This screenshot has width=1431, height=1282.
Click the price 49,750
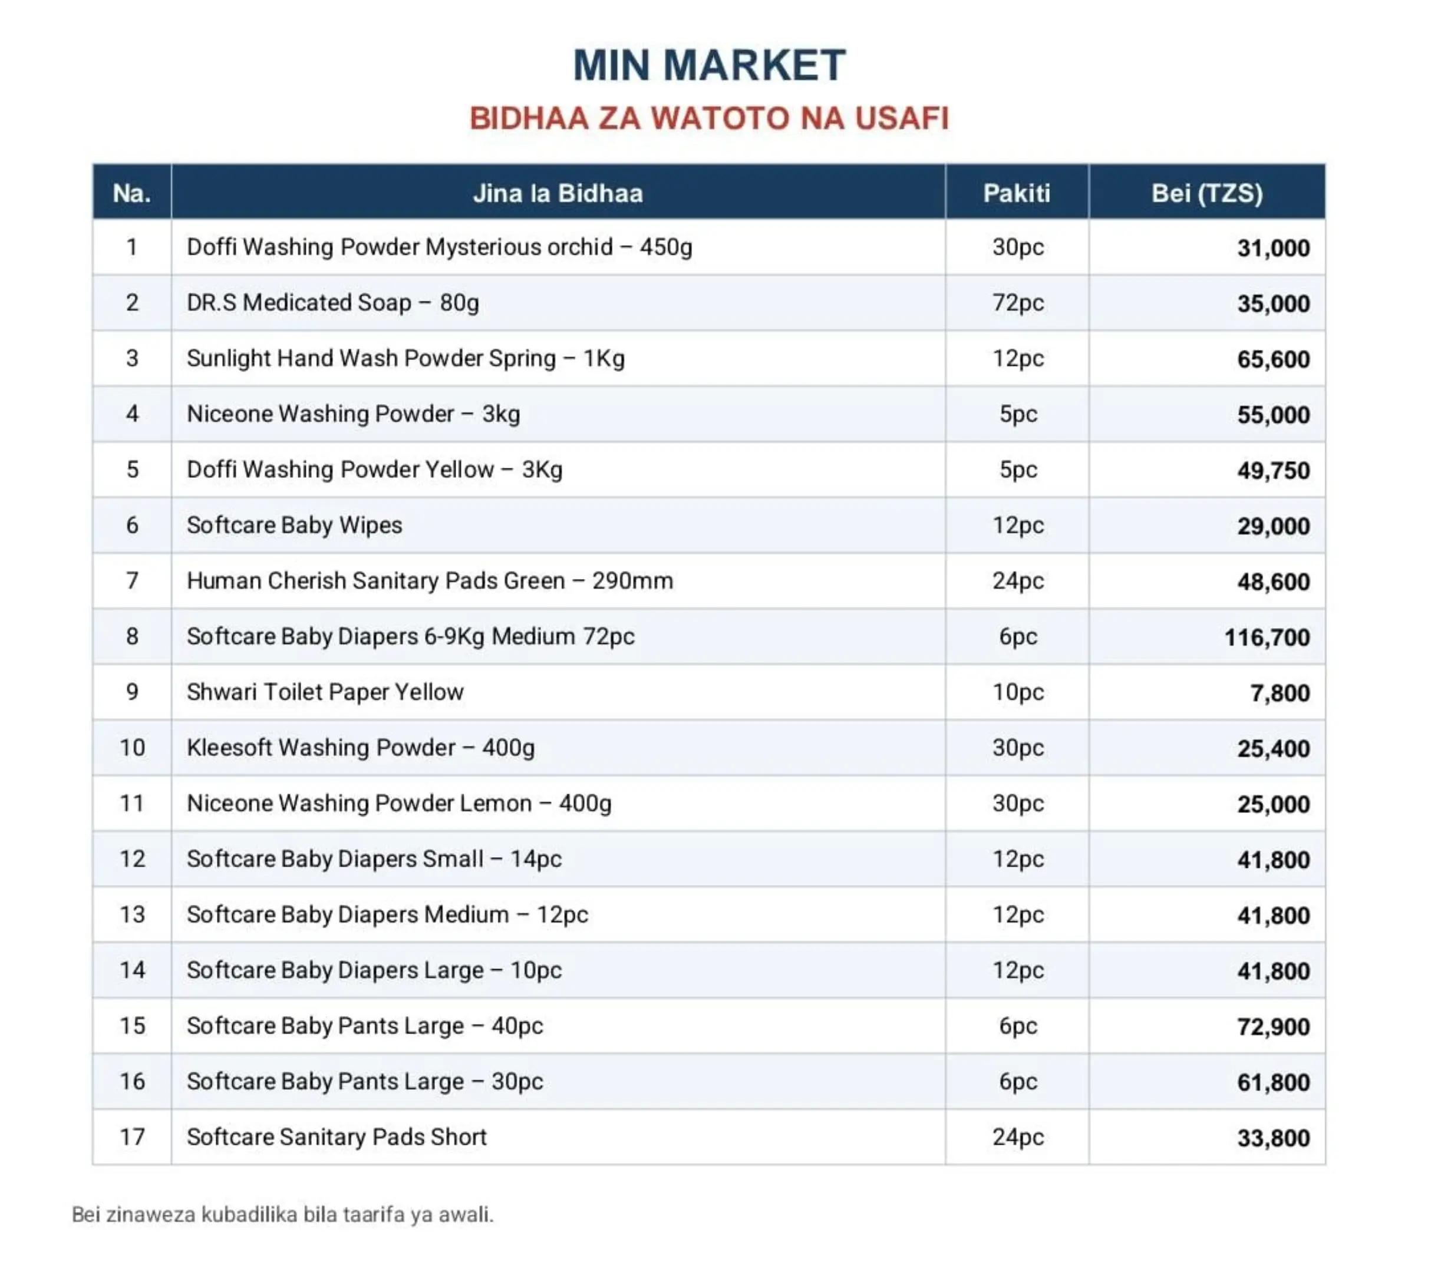tap(1273, 471)
